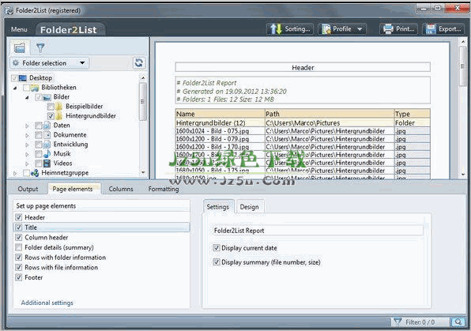The width and height of the screenshot is (471, 331).
Task: Click the Print button
Action: (399, 29)
